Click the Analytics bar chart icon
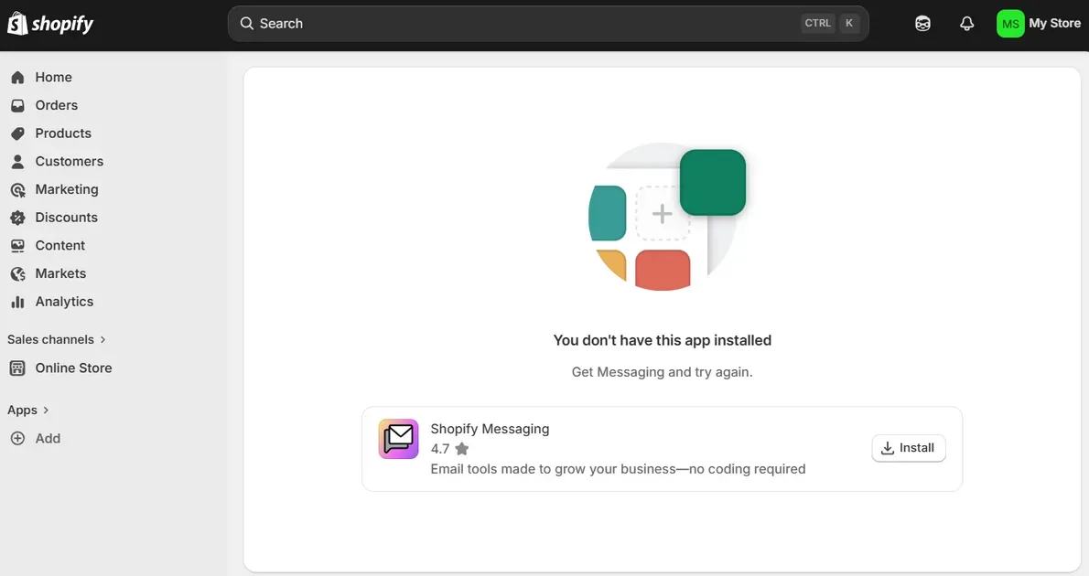This screenshot has width=1089, height=576. click(18, 302)
